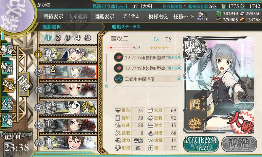Unequip all using X left of slots
The height and width of the screenshot is (157, 262).
pyautogui.click(x=106, y=86)
